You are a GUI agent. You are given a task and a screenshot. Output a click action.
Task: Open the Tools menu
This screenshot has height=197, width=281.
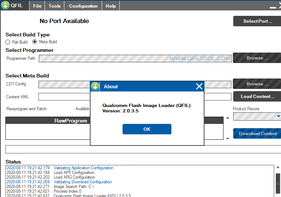point(55,6)
